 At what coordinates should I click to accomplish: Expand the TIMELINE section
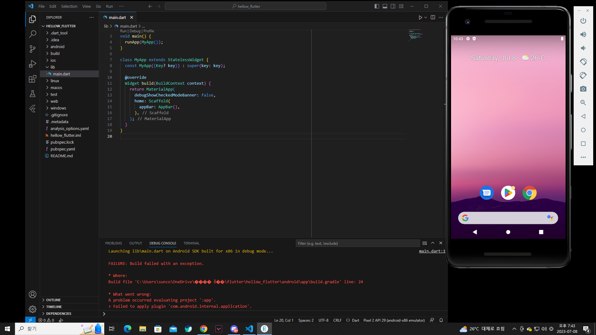coord(70,307)
